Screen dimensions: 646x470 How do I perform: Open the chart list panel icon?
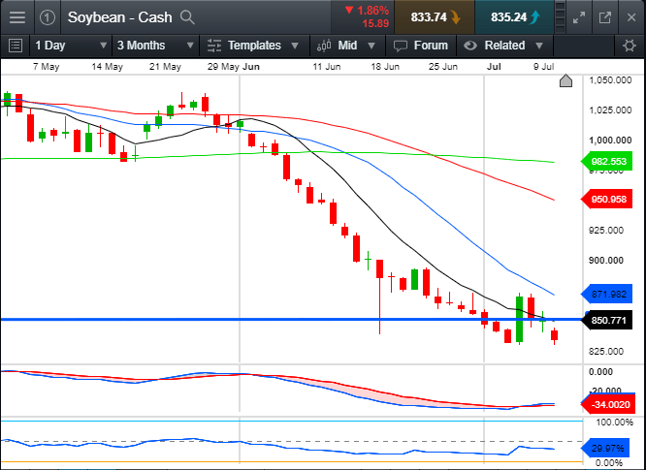(16, 46)
